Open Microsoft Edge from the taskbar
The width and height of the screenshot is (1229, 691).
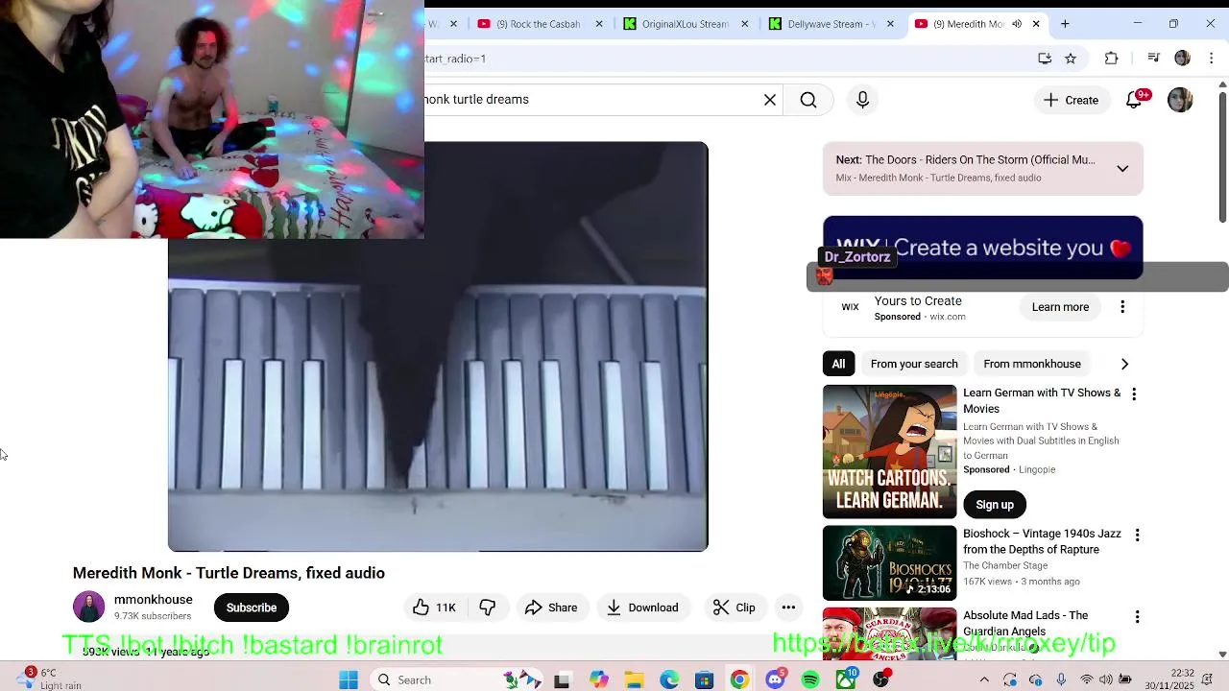669,679
